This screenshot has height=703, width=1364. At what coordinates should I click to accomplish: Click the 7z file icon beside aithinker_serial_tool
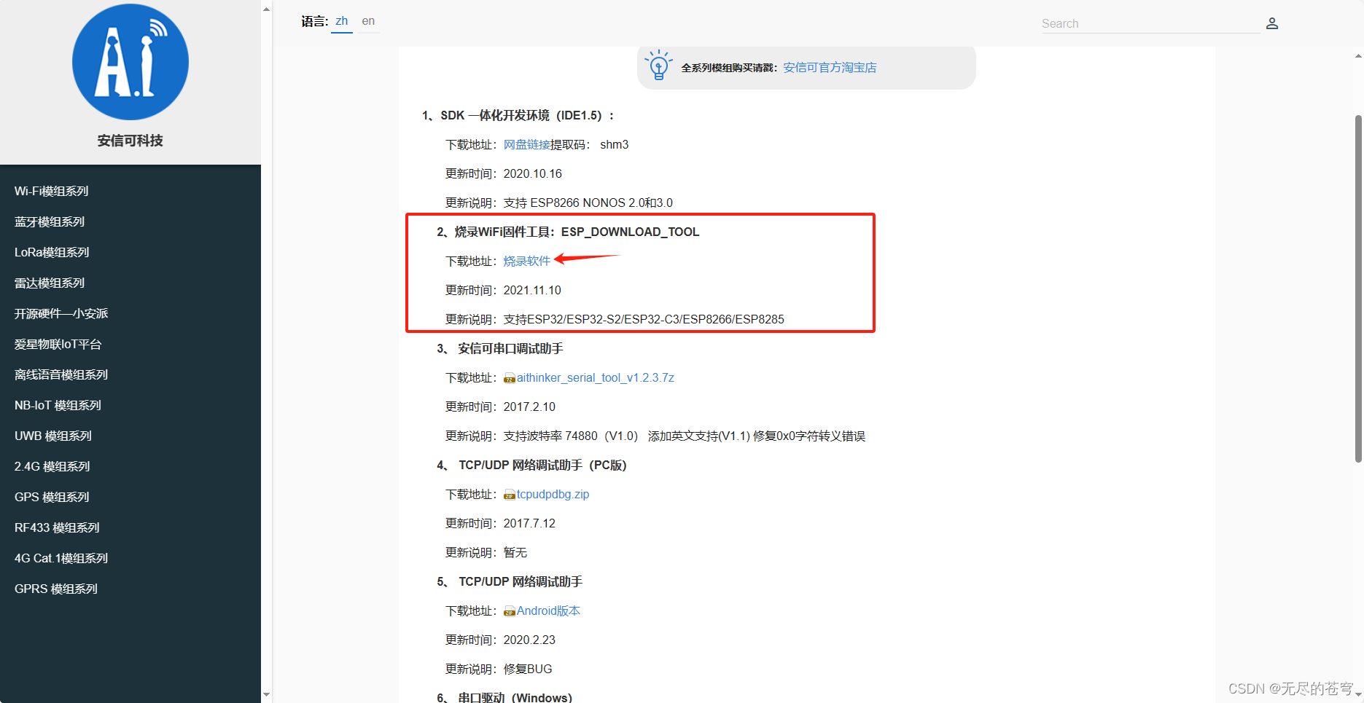coord(510,378)
